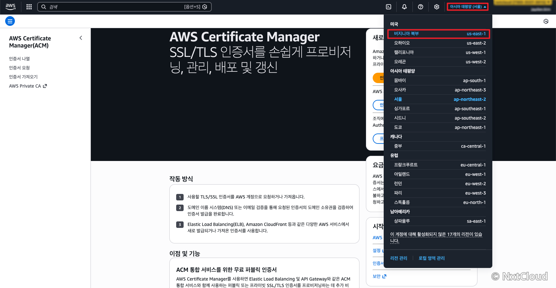Screen dimensions: 556x288
Task: Open CloudShell terminal icon
Action: 389,7
